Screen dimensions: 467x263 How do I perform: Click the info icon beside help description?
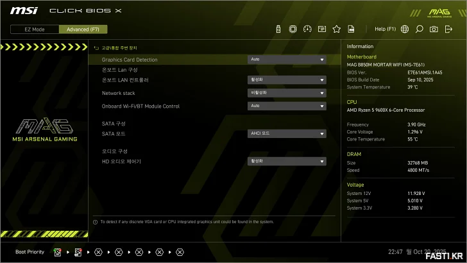point(96,222)
